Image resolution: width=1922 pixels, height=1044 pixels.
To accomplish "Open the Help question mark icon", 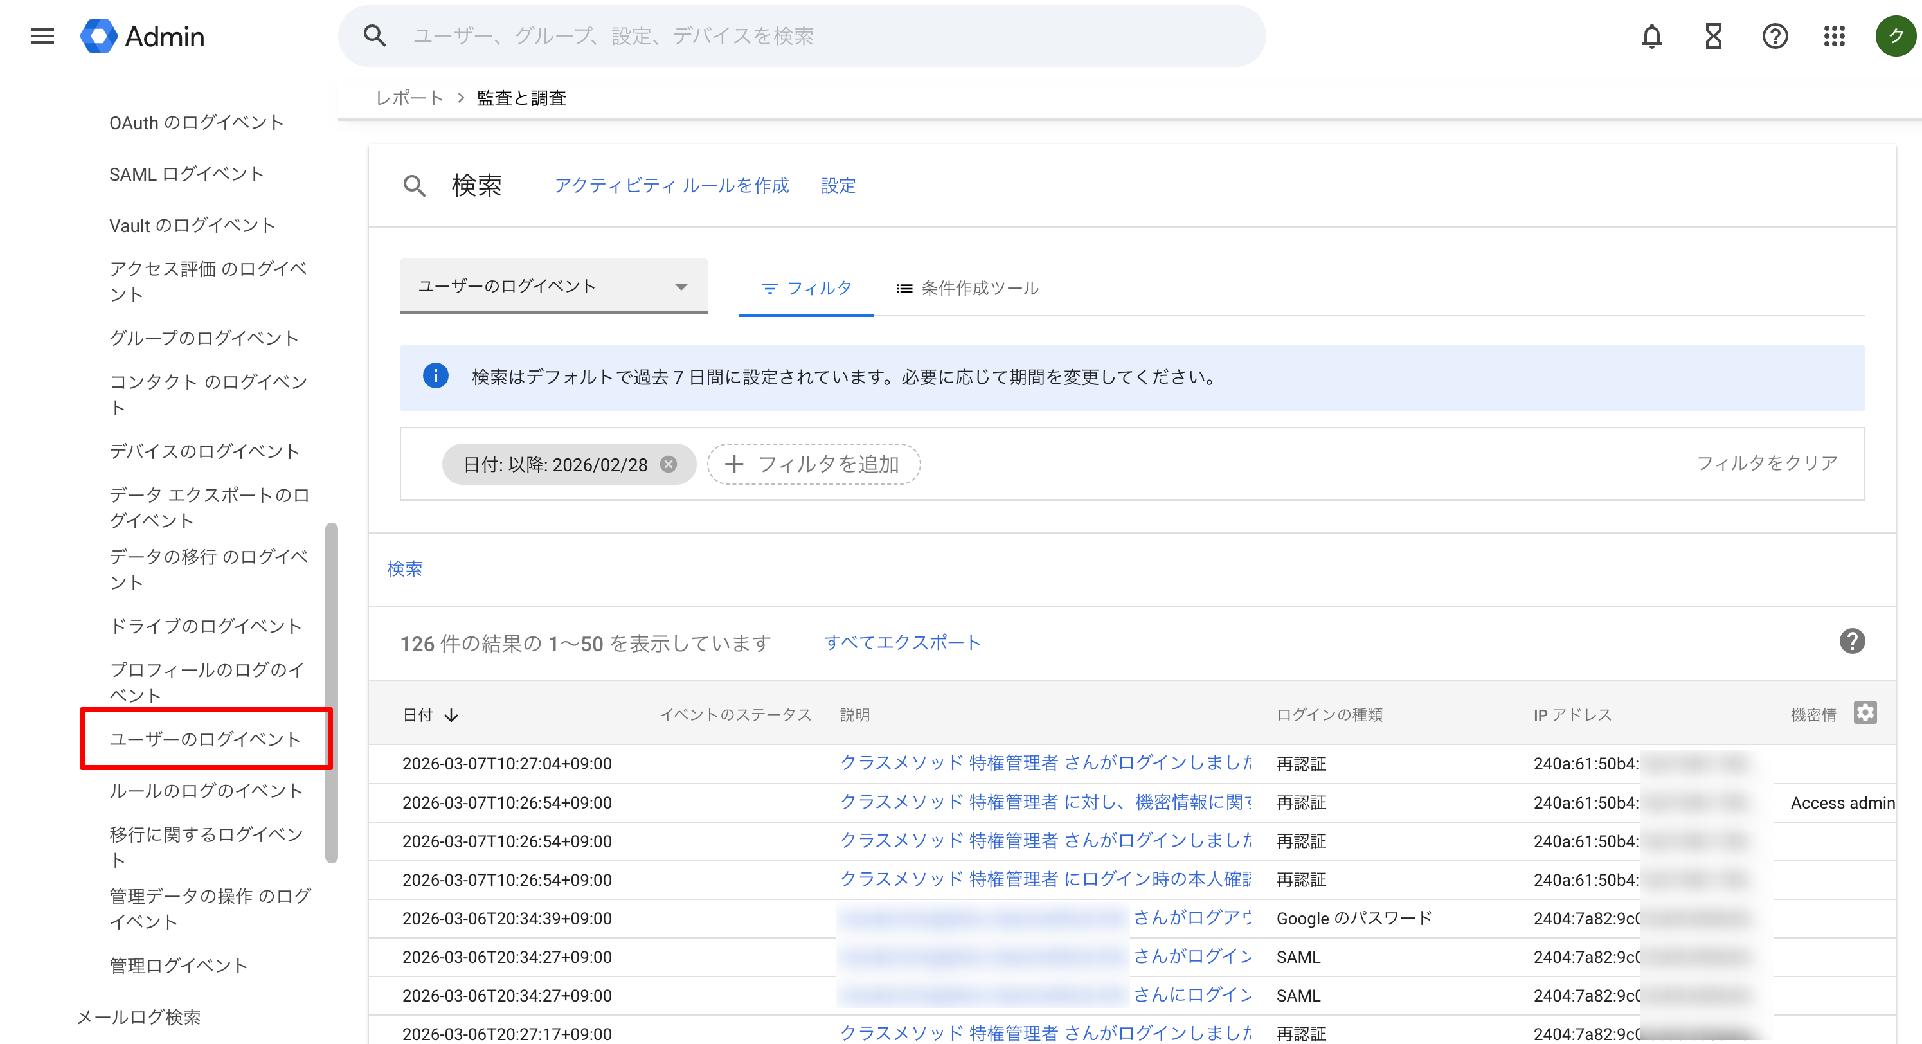I will 1775,36.
